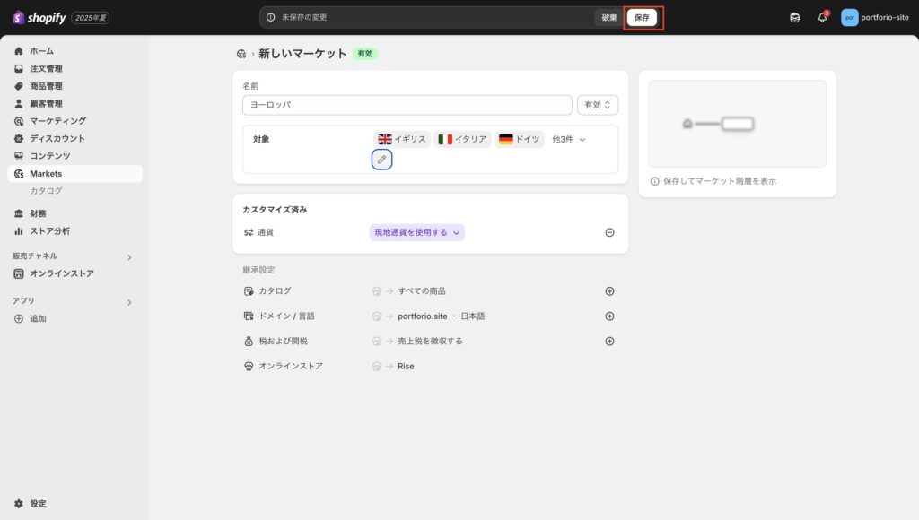
Task: Open the 有効 status dropdown
Action: click(598, 105)
